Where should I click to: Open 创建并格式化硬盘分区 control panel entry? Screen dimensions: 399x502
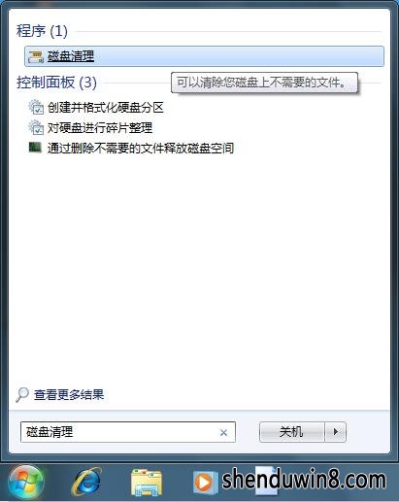click(106, 108)
